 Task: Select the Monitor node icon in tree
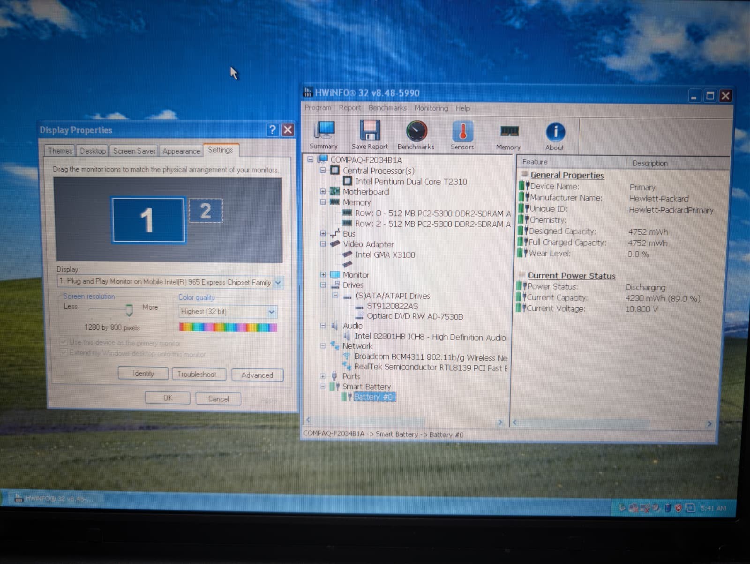(335, 275)
